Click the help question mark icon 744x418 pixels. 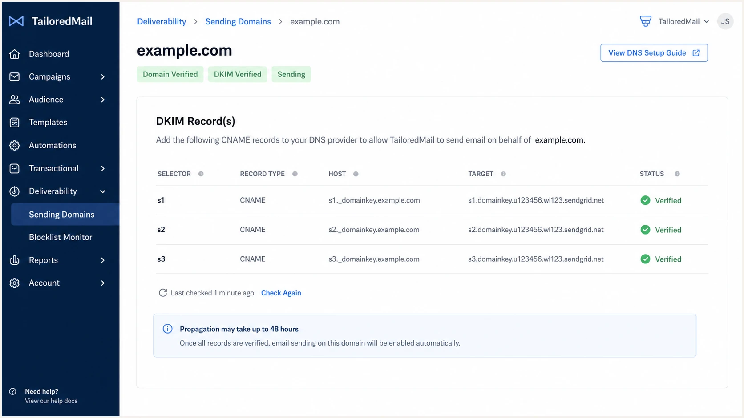(13, 391)
